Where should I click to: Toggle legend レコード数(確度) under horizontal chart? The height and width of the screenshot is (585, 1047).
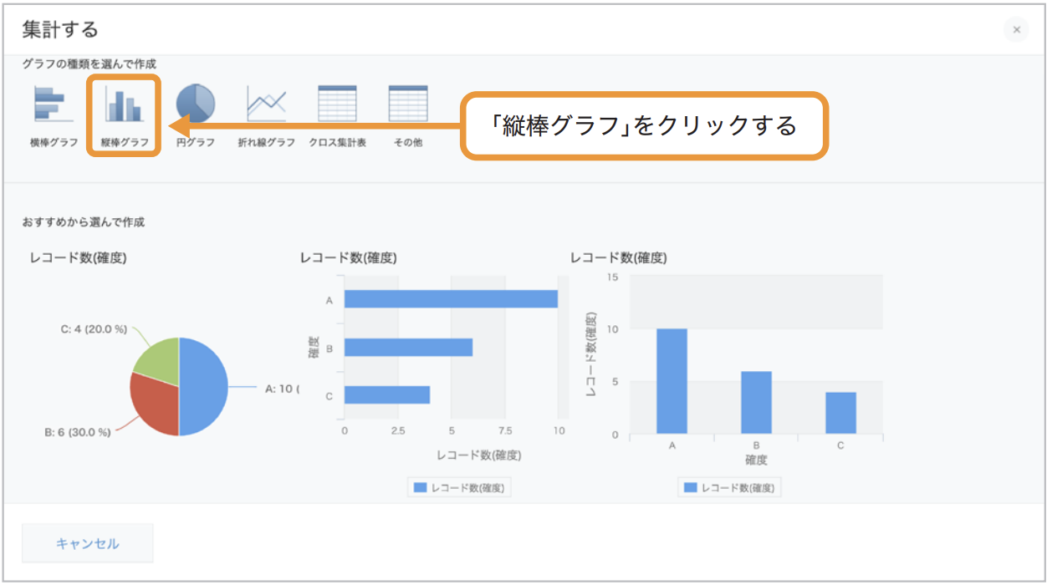click(x=459, y=487)
